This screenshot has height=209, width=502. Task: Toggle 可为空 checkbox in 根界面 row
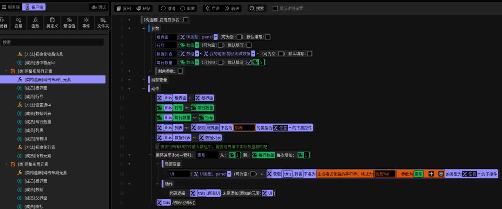(x=239, y=37)
